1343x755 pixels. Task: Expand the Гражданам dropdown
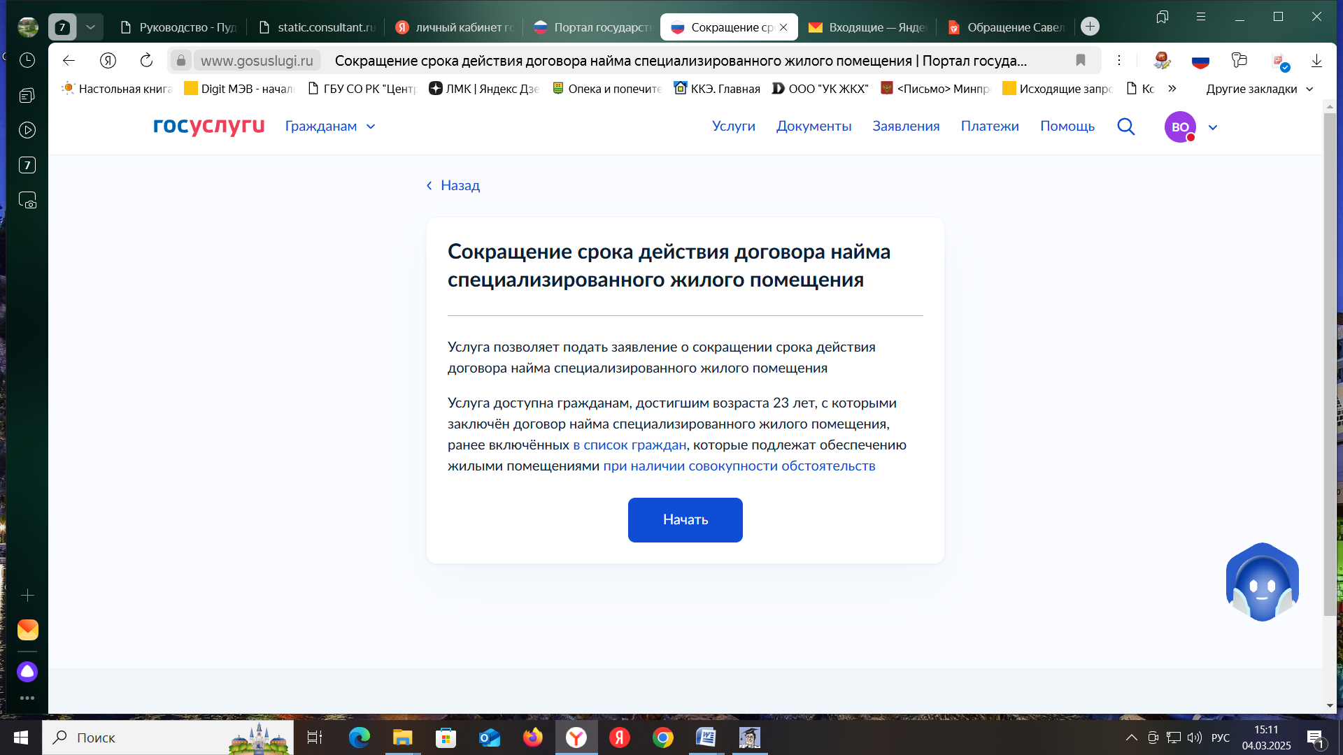330,127
